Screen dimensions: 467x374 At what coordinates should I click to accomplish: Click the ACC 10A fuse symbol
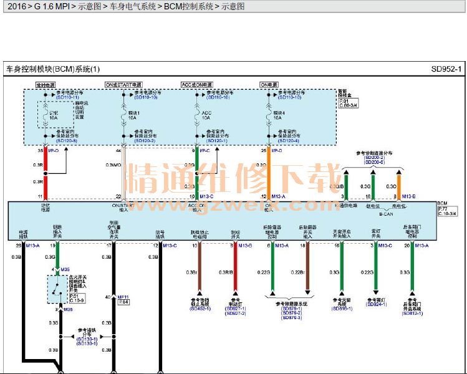click(197, 115)
